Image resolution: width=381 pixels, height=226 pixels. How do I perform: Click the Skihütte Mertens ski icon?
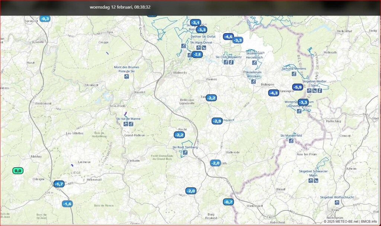(294, 74)
